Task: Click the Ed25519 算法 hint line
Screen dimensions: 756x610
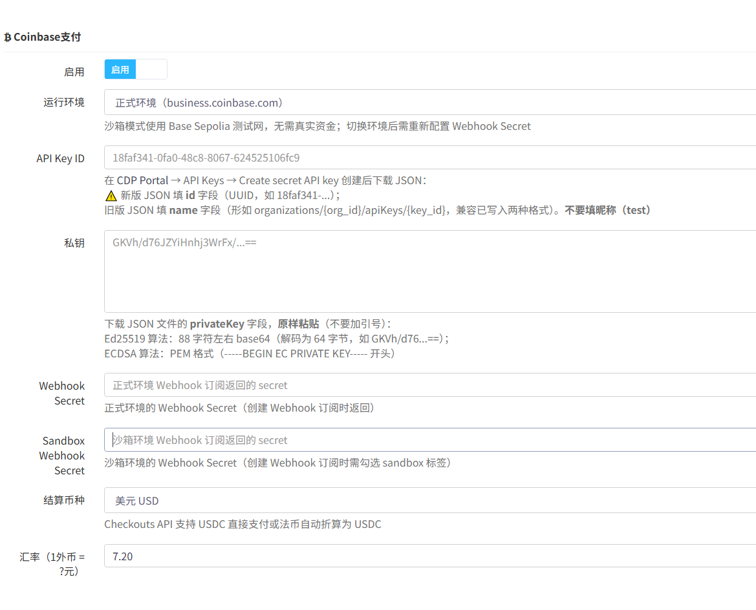Action: pos(277,339)
